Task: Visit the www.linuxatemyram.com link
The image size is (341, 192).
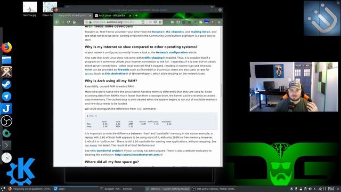Action: pos(139,155)
